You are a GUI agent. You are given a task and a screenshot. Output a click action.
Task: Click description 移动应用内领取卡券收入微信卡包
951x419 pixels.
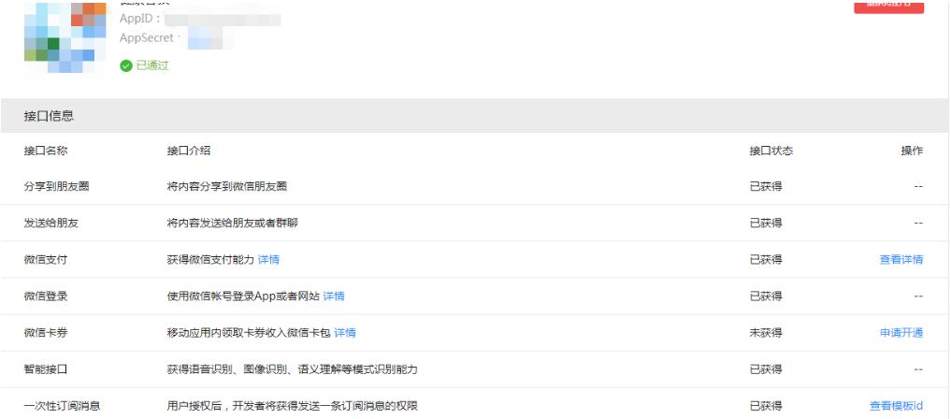point(249,332)
